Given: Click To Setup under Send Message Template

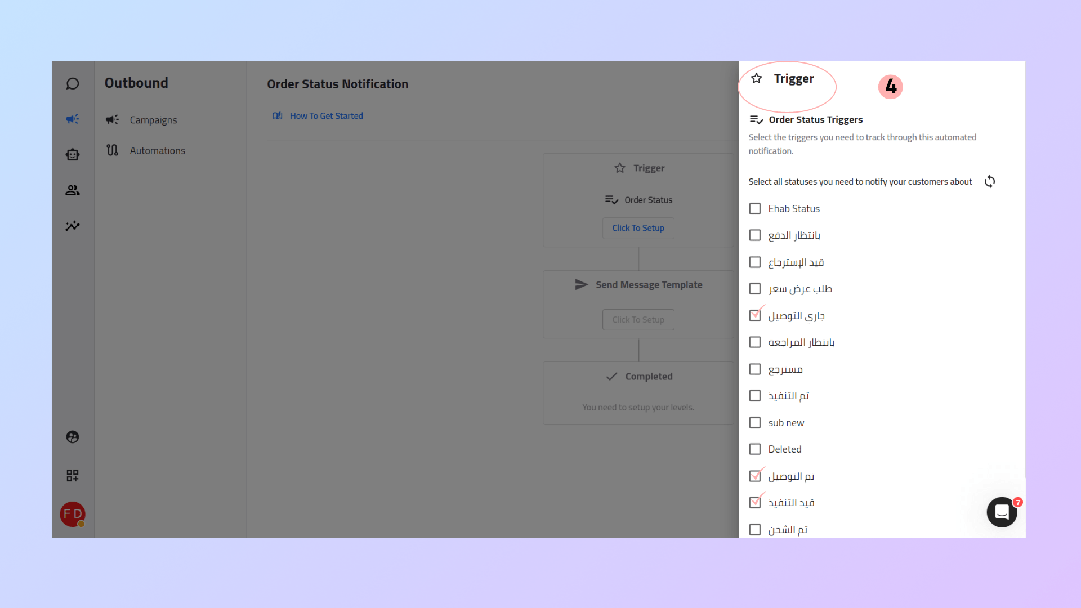Looking at the screenshot, I should [x=638, y=320].
